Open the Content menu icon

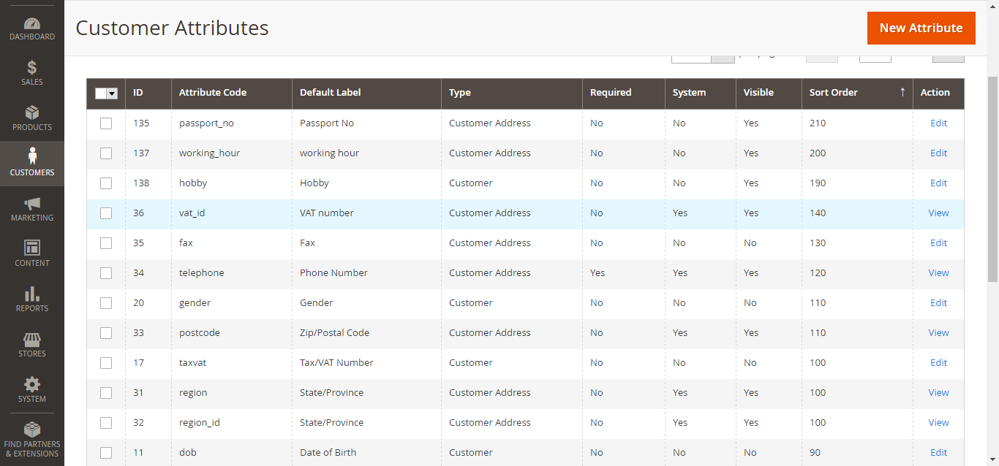tap(32, 248)
